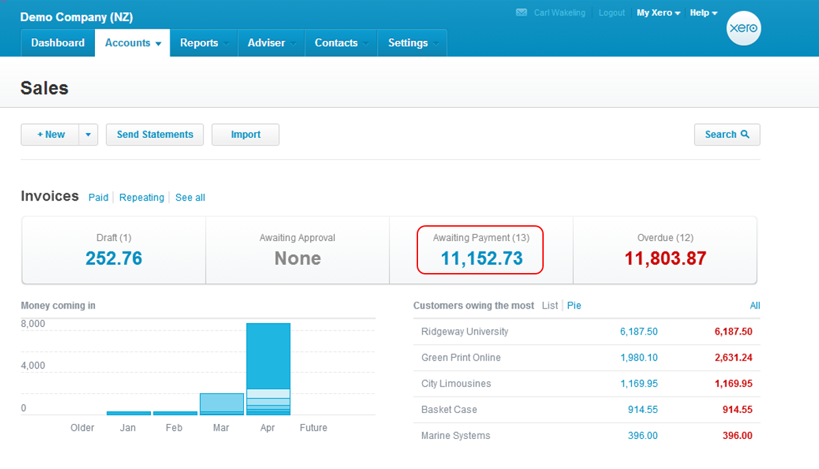The width and height of the screenshot is (819, 469).
Task: Click Basket Case owing 914.55 in blue
Action: [x=643, y=410]
